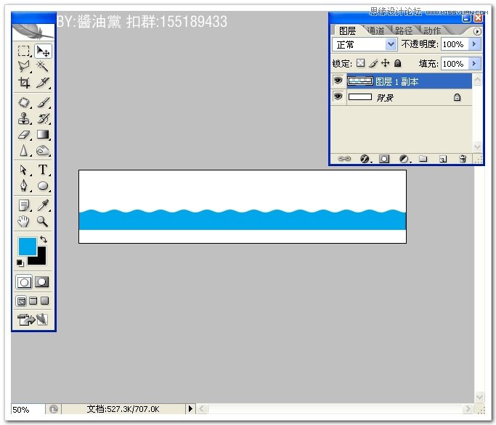
Task: Switch to the Actions (动作) tab
Action: tap(432, 30)
